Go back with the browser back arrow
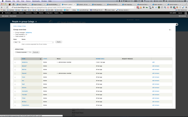 click(x=2, y=7)
